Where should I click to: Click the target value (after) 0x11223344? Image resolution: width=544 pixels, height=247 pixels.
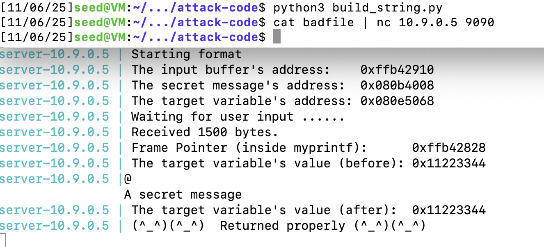(x=449, y=210)
